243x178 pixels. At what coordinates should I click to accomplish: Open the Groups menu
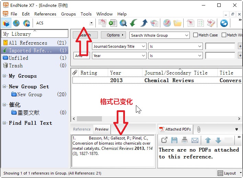pos(68,14)
